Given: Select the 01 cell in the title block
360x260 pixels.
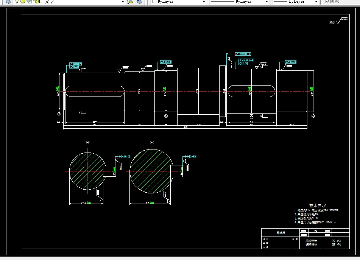Looking at the screenshot, I should coord(315,230).
